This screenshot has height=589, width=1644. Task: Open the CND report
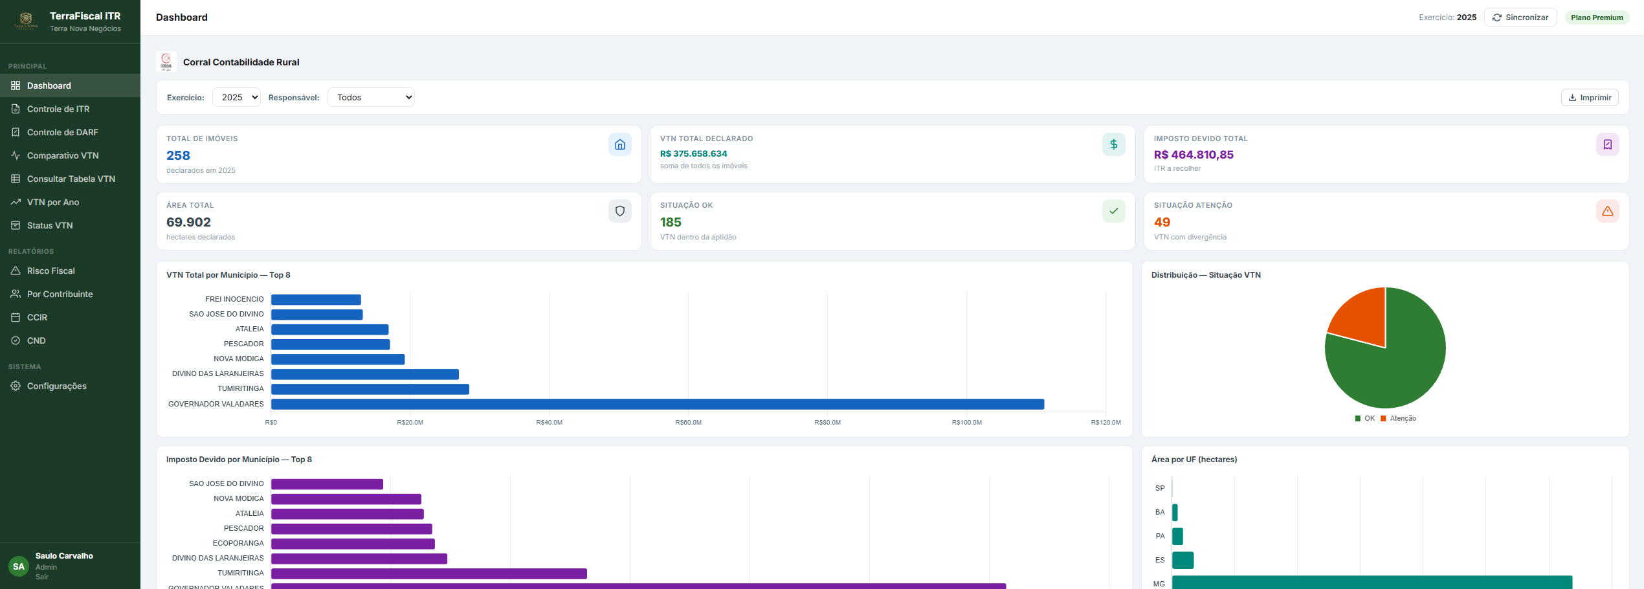click(x=70, y=340)
